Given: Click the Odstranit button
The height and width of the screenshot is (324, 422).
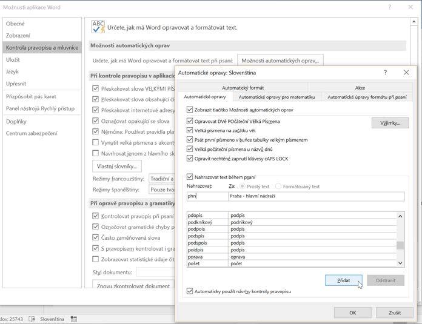Looking at the screenshot, I should coord(386,280).
